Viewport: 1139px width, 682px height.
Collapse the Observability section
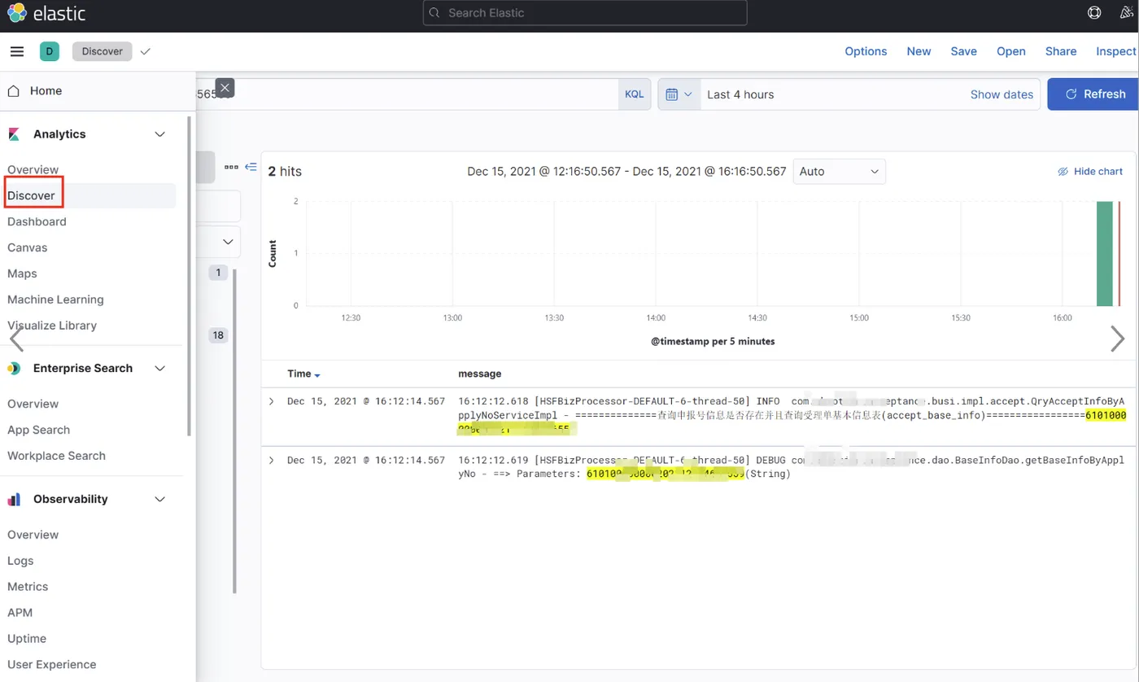[160, 499]
